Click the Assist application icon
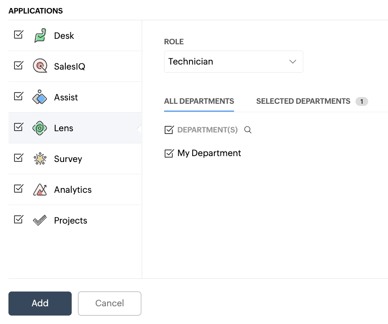 tap(40, 97)
